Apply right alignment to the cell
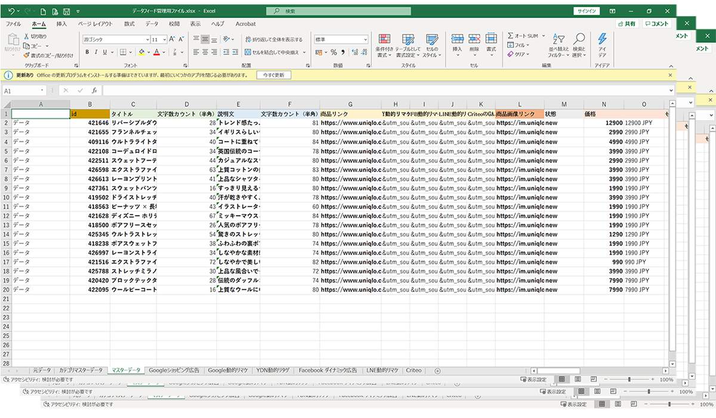 [x=214, y=52]
